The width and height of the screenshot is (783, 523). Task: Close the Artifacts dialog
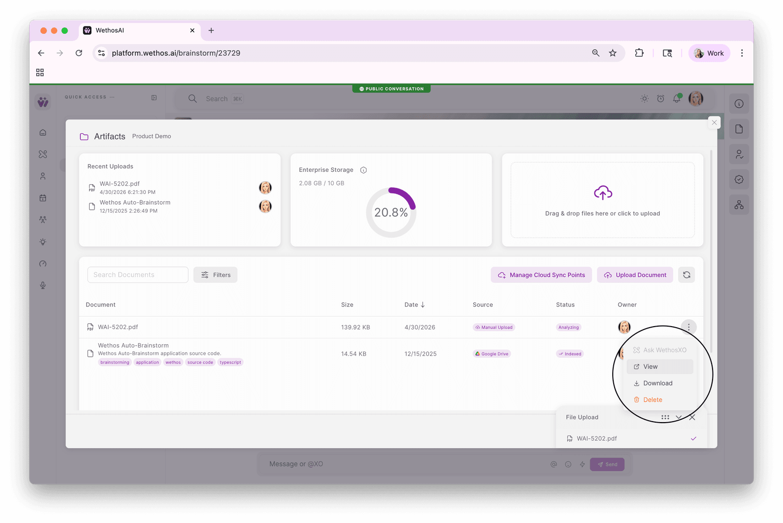[x=714, y=122]
